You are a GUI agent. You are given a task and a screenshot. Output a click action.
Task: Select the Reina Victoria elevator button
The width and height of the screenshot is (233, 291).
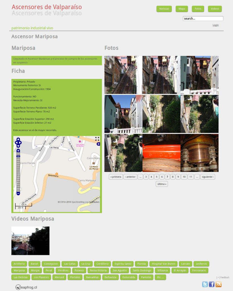coord(98,271)
